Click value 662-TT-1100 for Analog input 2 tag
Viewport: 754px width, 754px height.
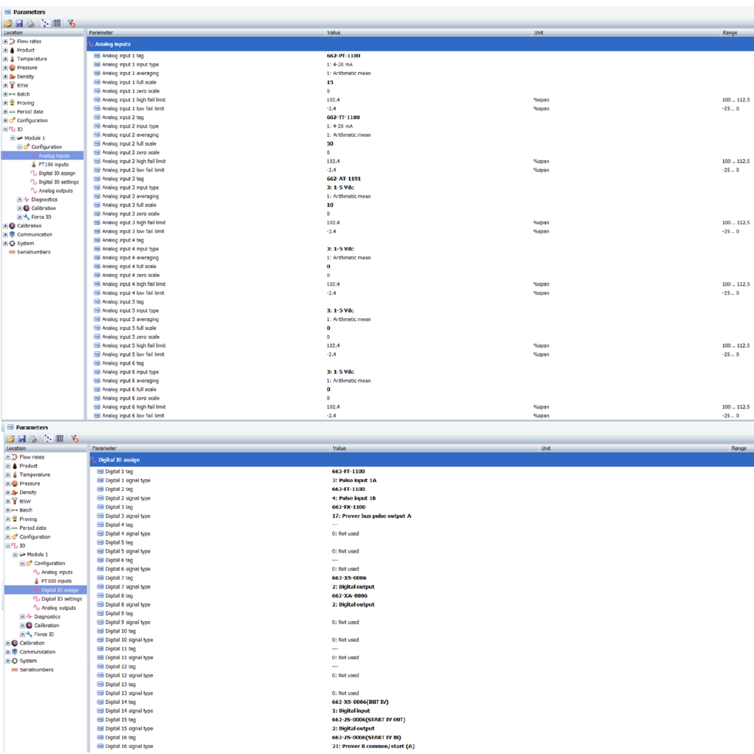(343, 118)
